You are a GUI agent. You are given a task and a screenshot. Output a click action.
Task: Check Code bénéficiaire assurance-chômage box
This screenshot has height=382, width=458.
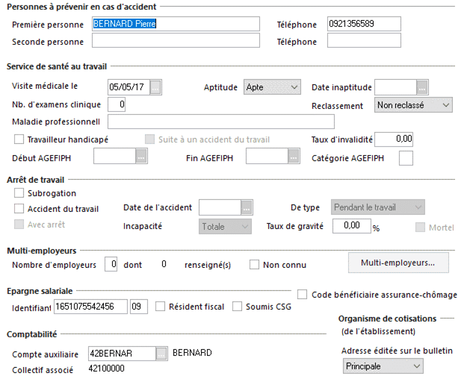click(303, 295)
